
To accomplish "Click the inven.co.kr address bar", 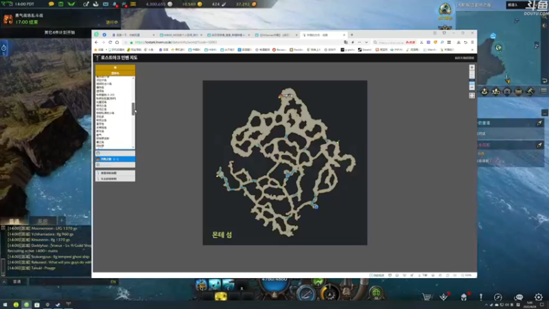I will coord(231,43).
